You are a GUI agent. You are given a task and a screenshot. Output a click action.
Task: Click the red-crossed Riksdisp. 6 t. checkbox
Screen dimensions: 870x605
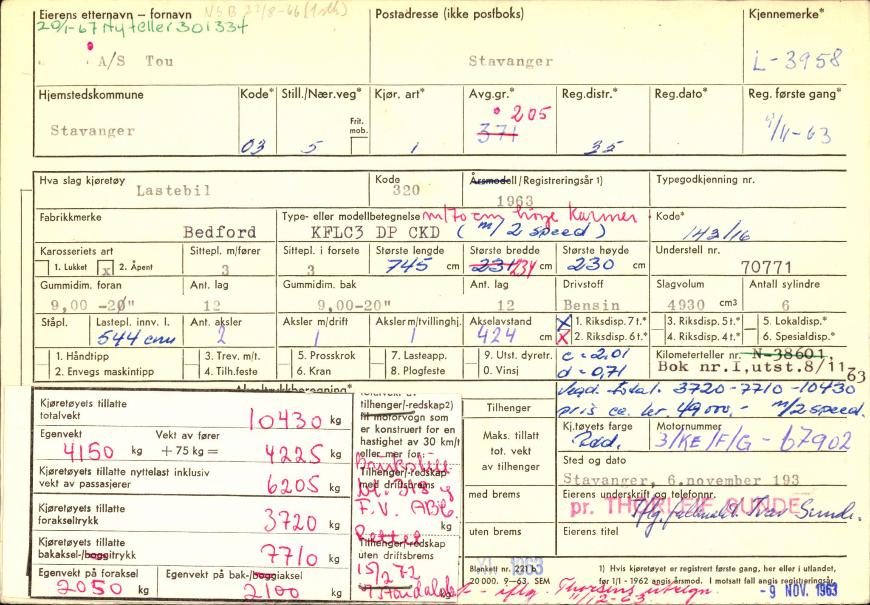pos(564,337)
